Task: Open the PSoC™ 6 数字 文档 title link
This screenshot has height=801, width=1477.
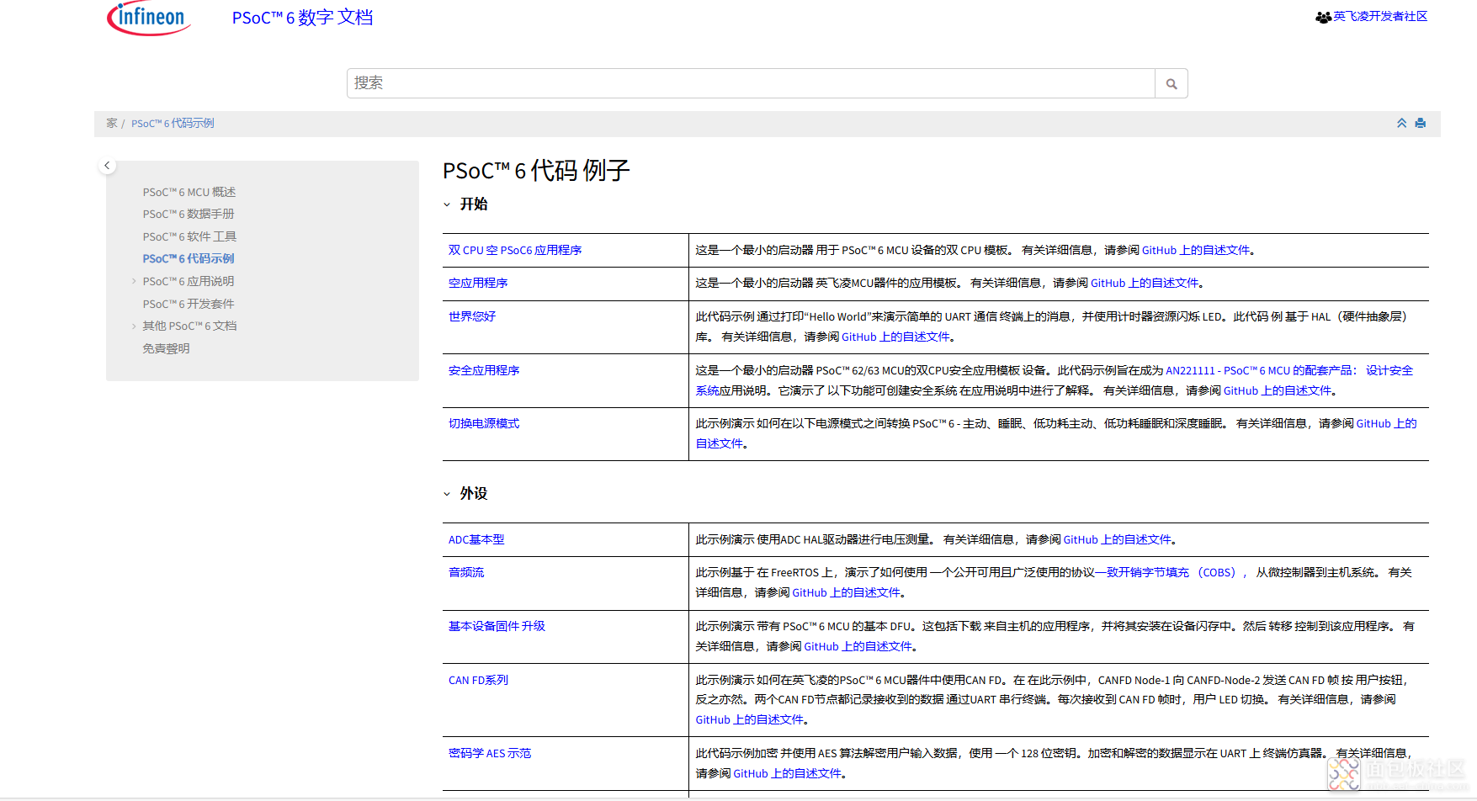Action: pos(302,18)
